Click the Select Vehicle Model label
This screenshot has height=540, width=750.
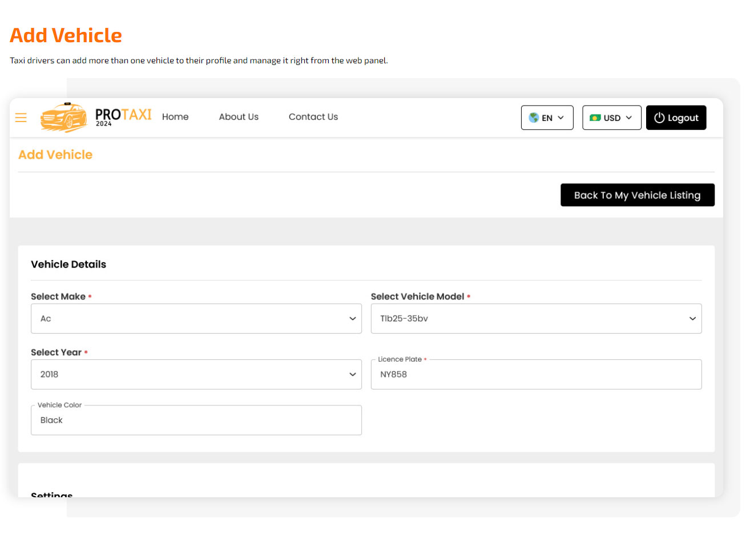tap(417, 297)
